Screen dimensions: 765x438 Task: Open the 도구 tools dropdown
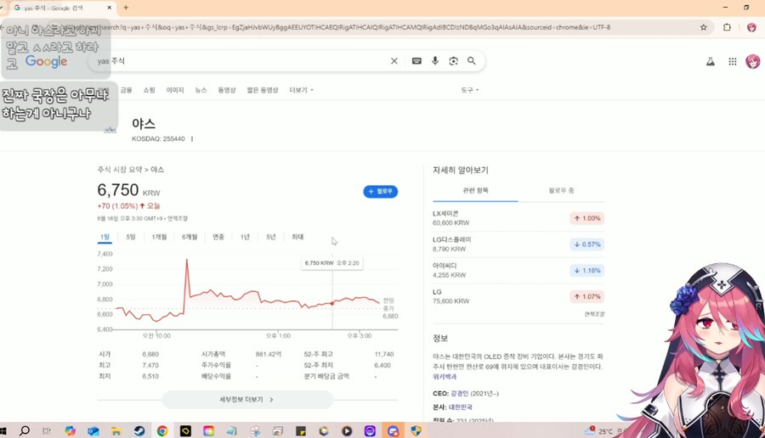coord(470,90)
